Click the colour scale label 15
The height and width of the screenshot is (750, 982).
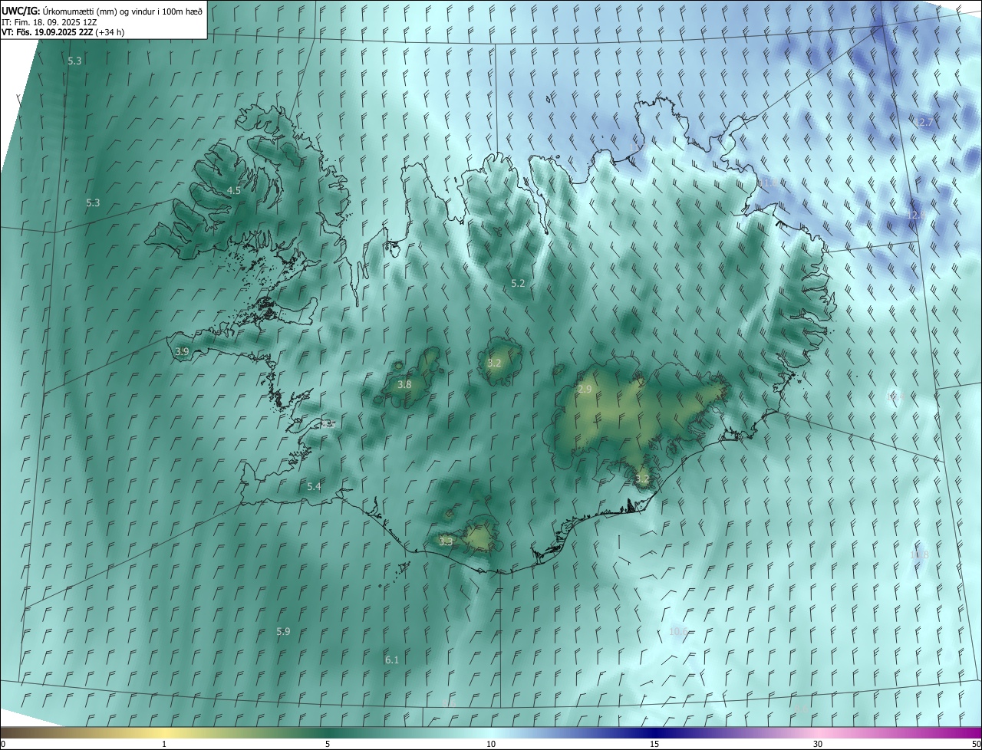(654, 744)
